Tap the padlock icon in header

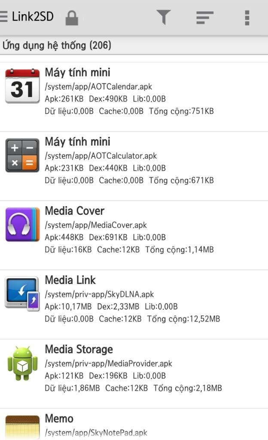coord(72,18)
